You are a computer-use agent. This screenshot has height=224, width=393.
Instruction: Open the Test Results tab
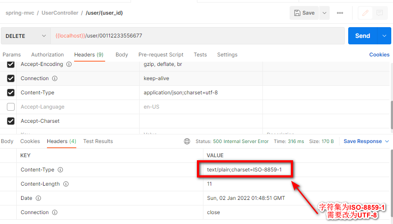98,141
